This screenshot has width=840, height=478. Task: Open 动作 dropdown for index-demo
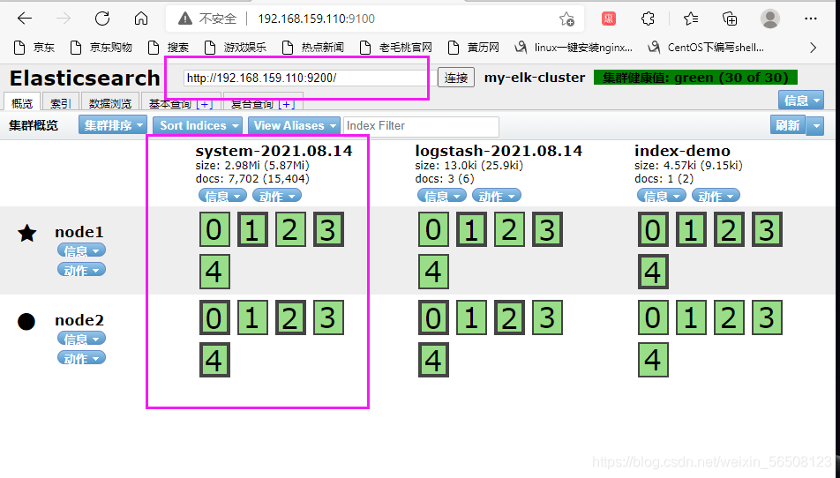716,196
